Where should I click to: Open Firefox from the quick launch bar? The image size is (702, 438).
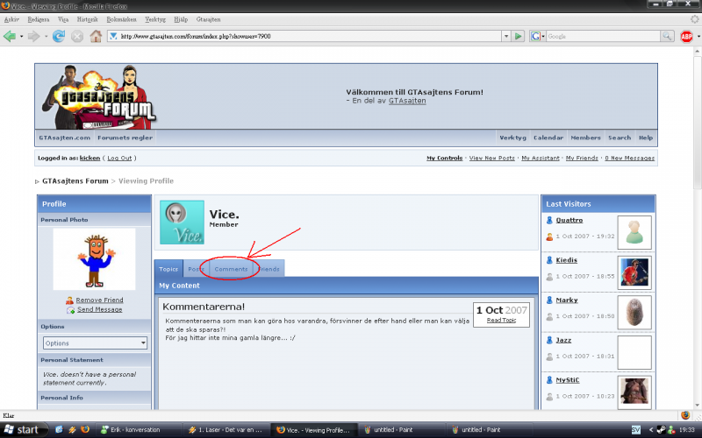(x=84, y=429)
